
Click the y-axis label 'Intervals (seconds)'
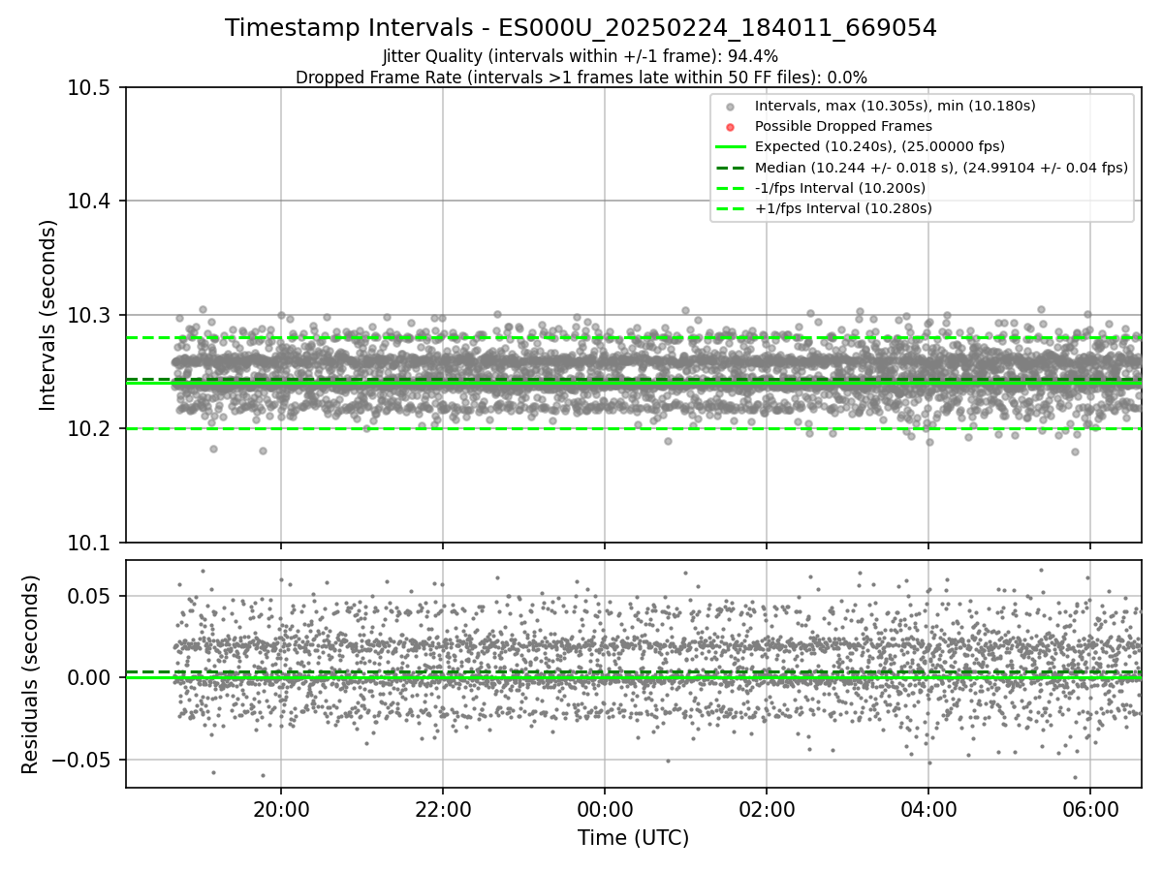pyautogui.click(x=48, y=315)
